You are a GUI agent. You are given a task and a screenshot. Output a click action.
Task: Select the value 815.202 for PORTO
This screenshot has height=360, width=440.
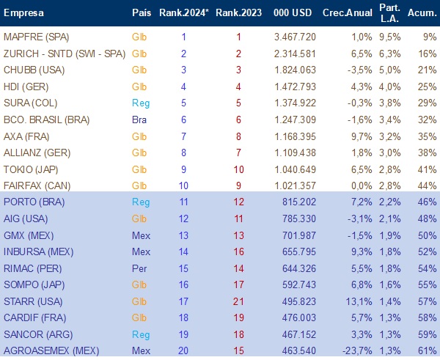tap(299, 202)
